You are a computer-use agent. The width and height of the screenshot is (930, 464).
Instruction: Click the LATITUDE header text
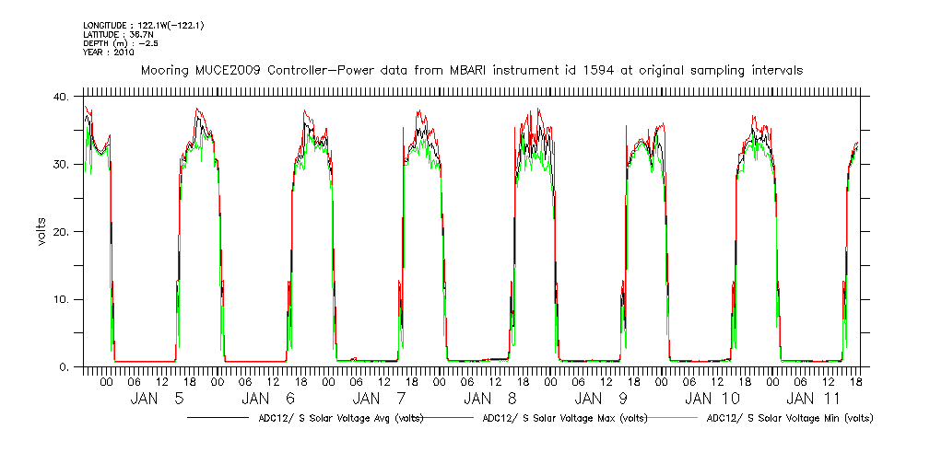117,34
